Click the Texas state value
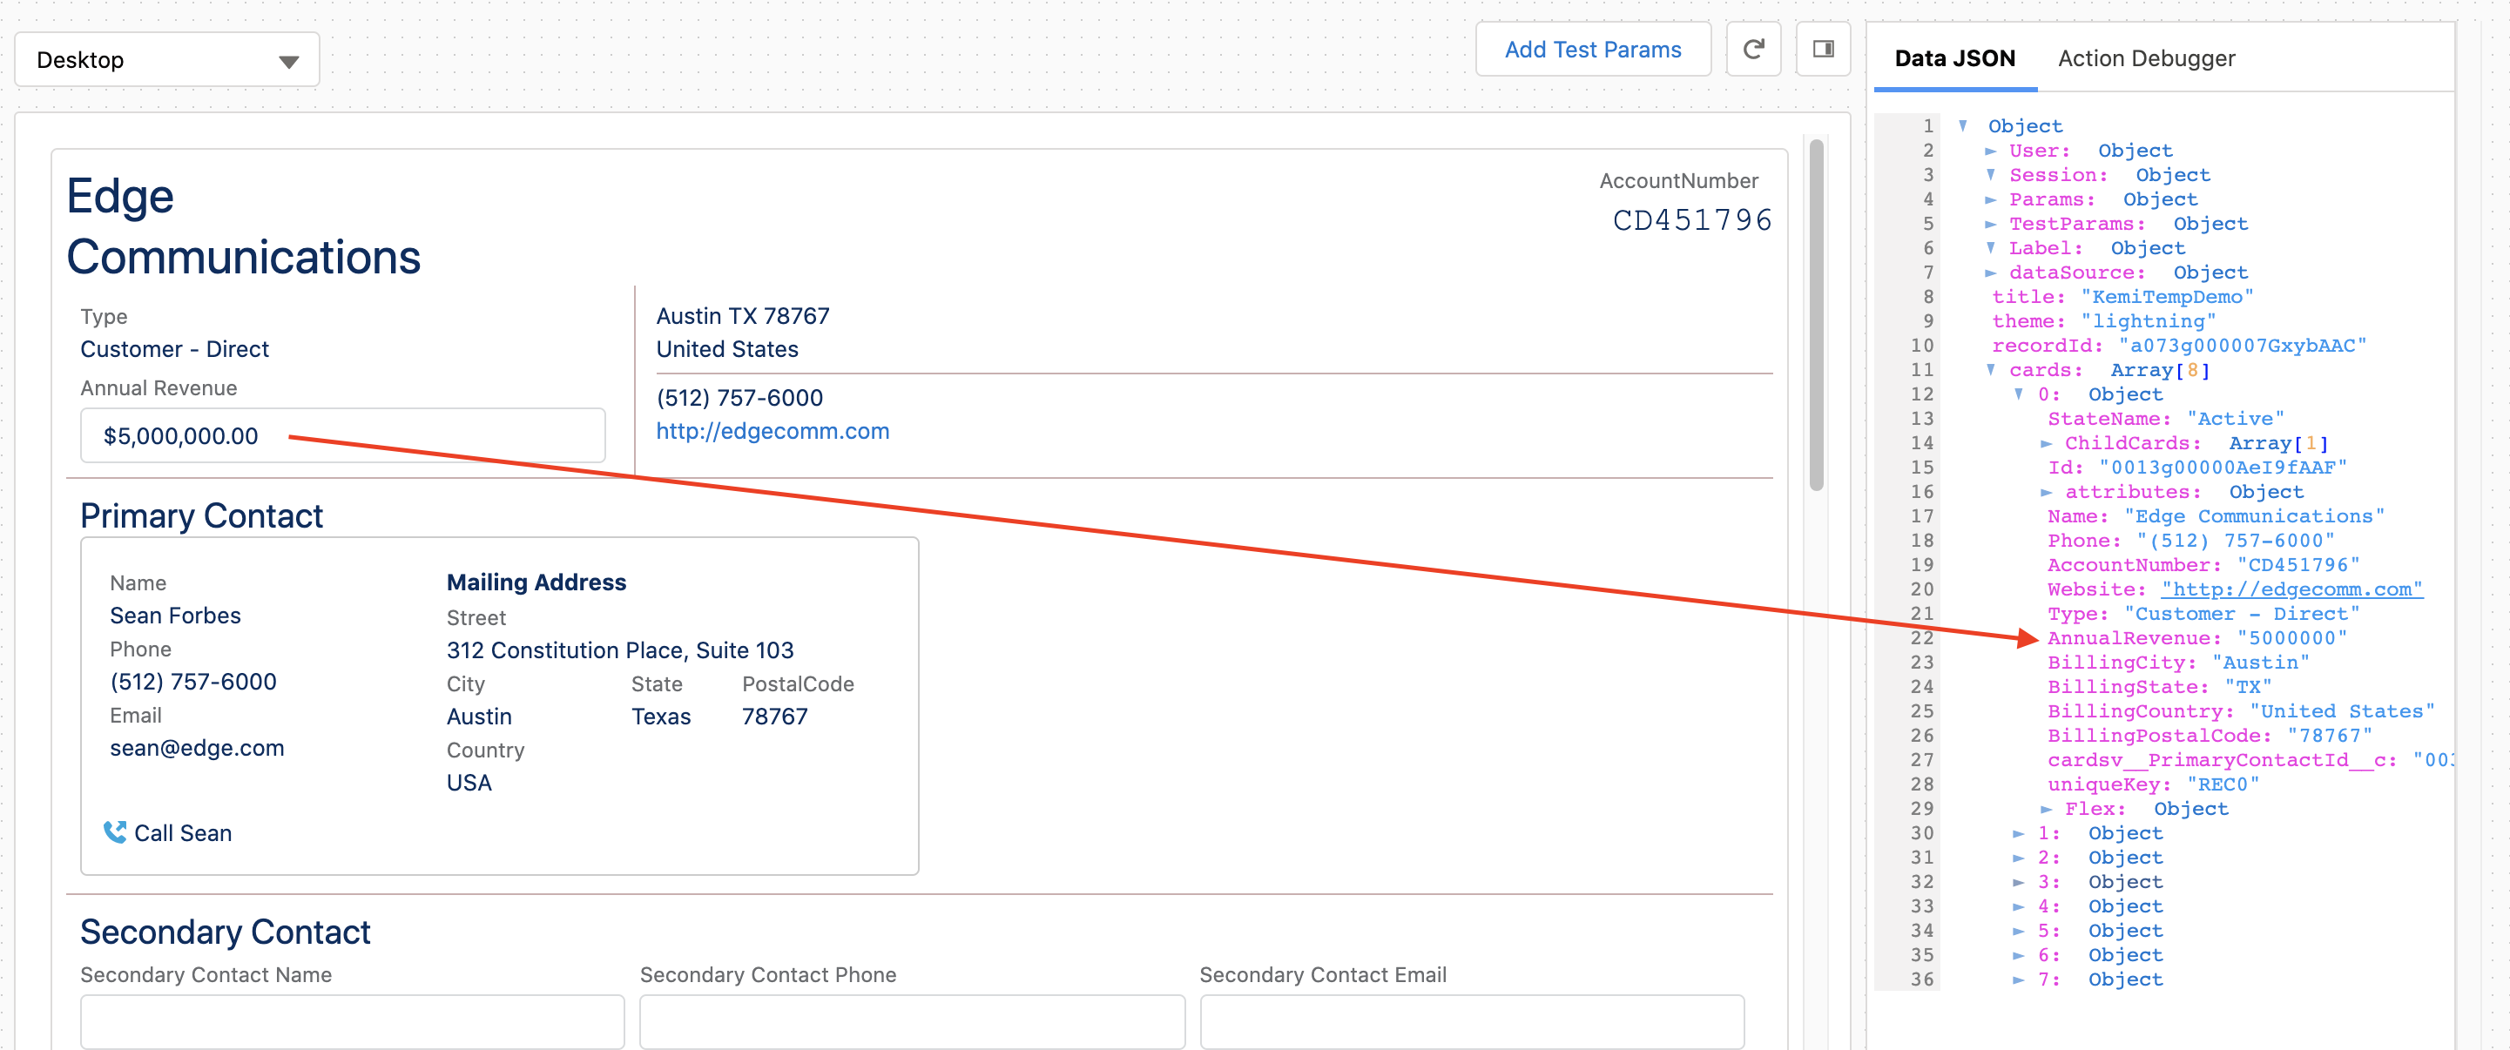 661,717
